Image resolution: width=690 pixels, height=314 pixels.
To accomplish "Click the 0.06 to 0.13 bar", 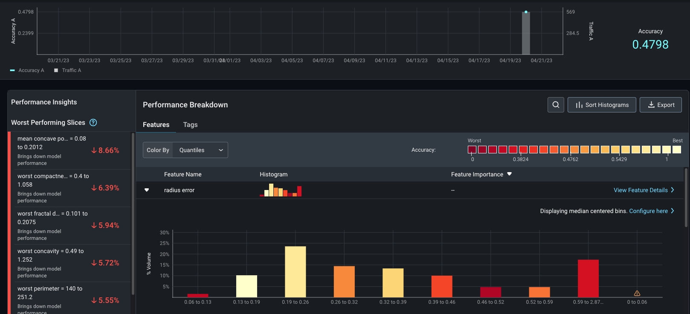I will [198, 295].
